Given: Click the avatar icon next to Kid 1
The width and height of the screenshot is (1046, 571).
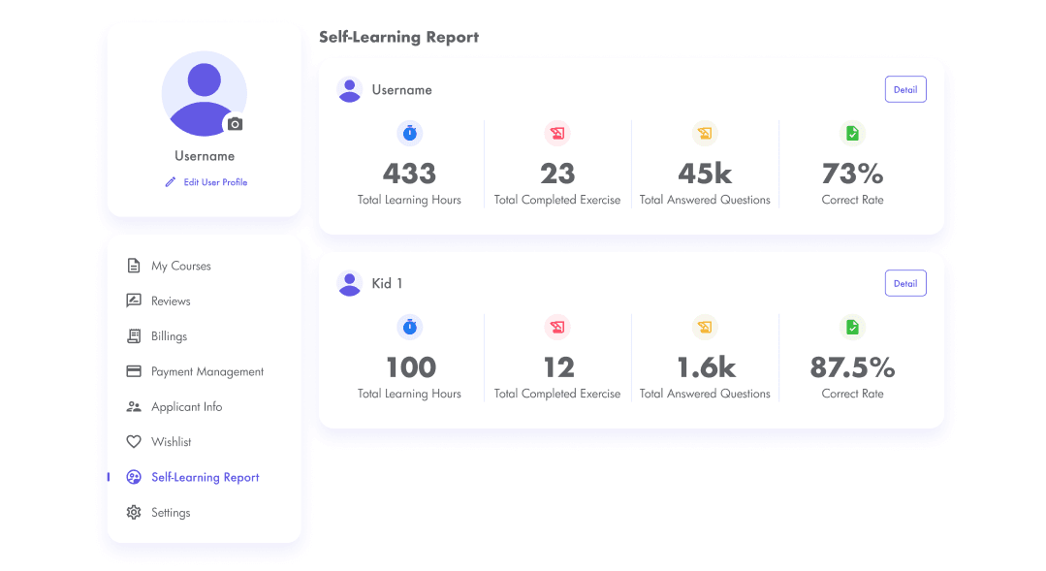Looking at the screenshot, I should pos(350,283).
